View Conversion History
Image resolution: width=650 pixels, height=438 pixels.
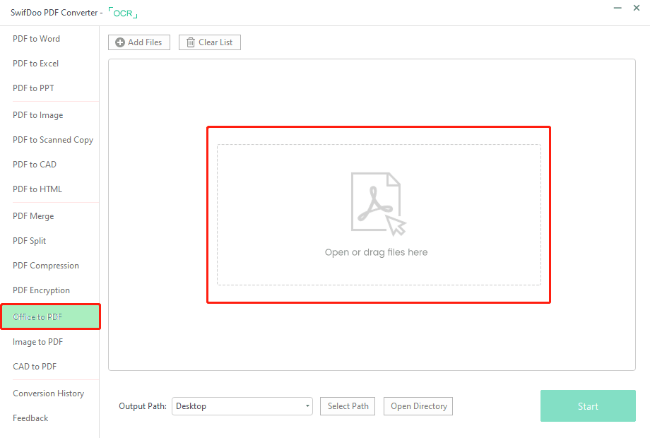(x=49, y=393)
